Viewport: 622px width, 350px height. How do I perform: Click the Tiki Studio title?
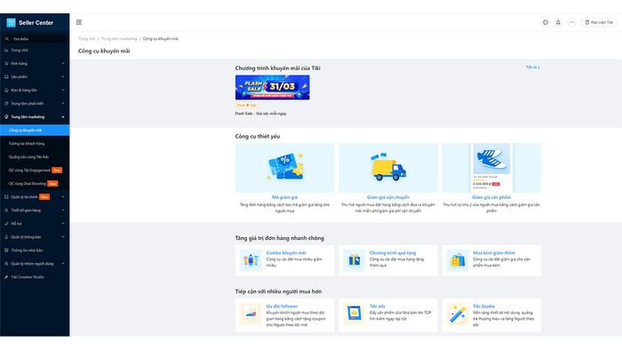click(x=483, y=306)
